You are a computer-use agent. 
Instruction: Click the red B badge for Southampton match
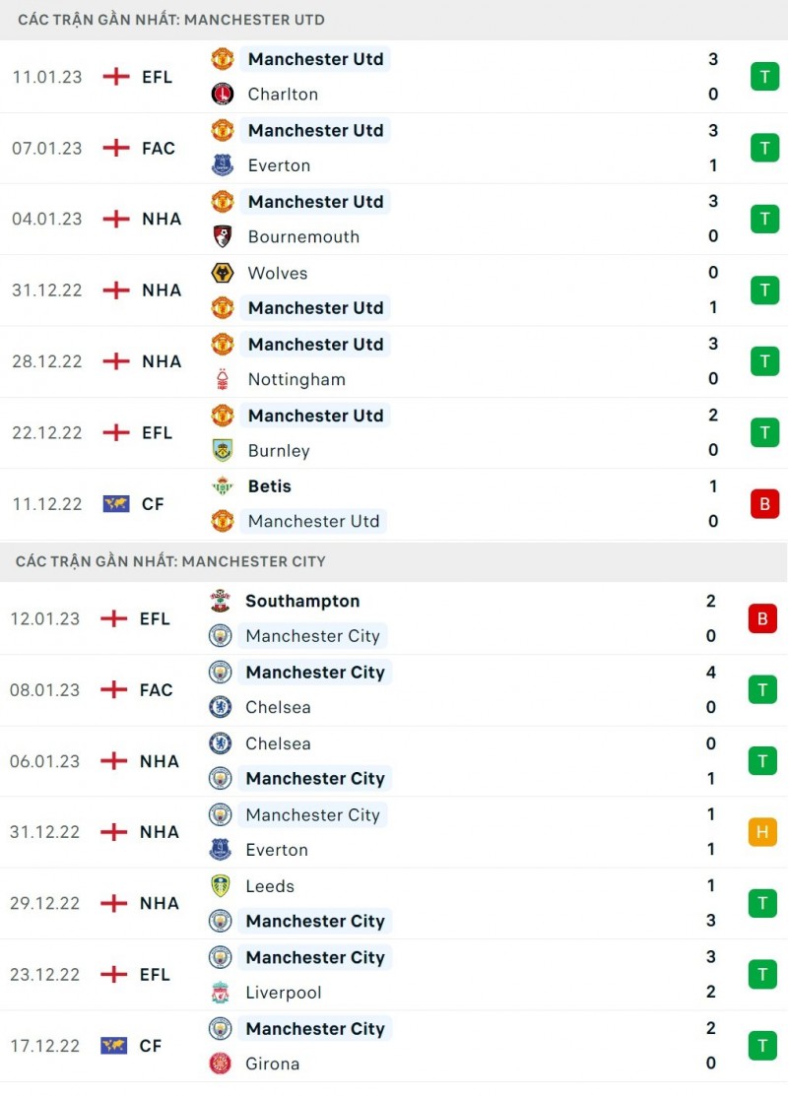[762, 618]
